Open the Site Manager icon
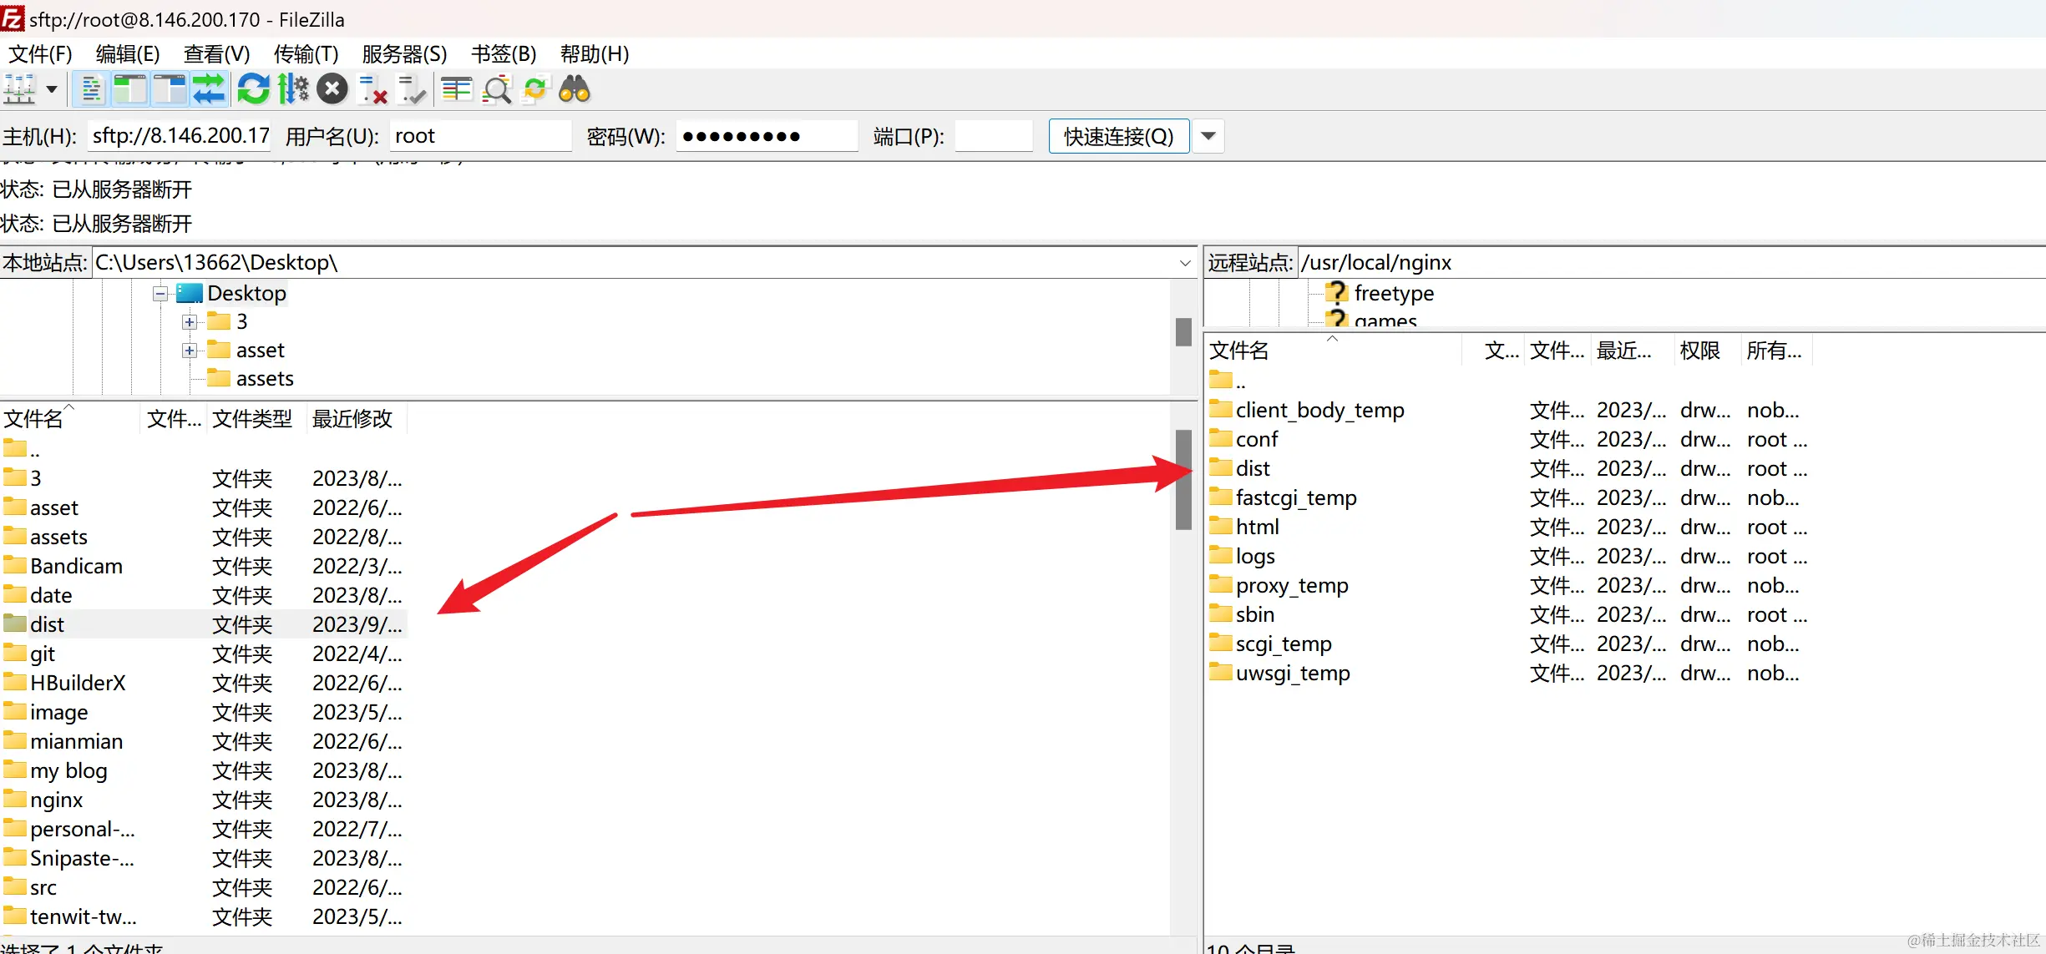Image resolution: width=2046 pixels, height=954 pixels. 20,89
